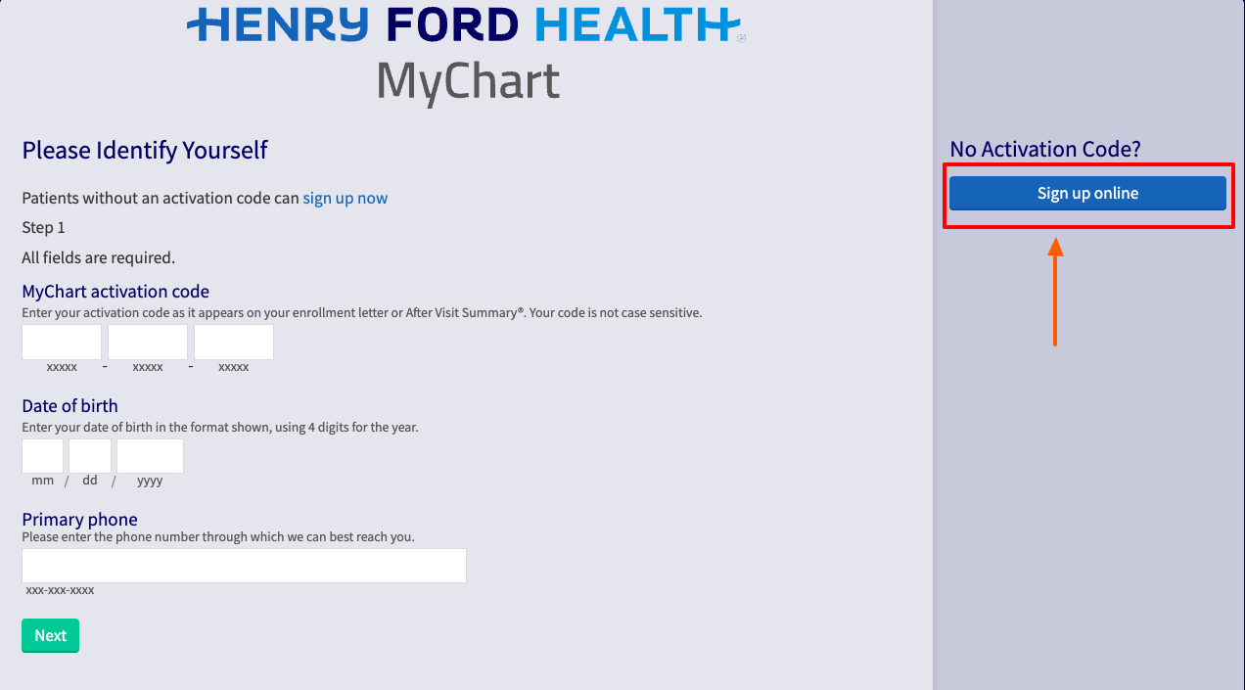
Task: Click the 'No Activation Code?' heading
Action: [x=1045, y=149]
